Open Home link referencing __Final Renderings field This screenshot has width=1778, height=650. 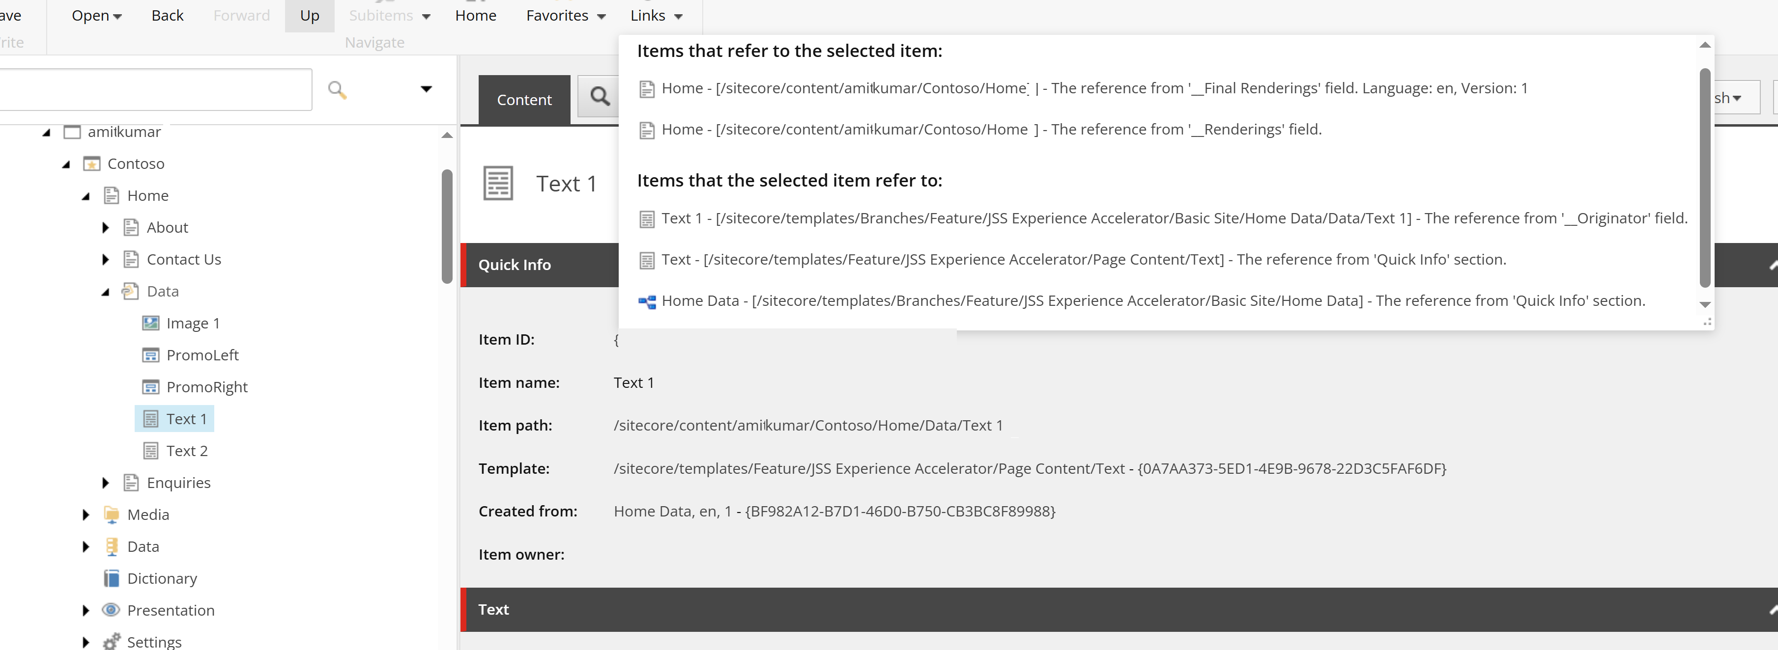[x=1094, y=88]
